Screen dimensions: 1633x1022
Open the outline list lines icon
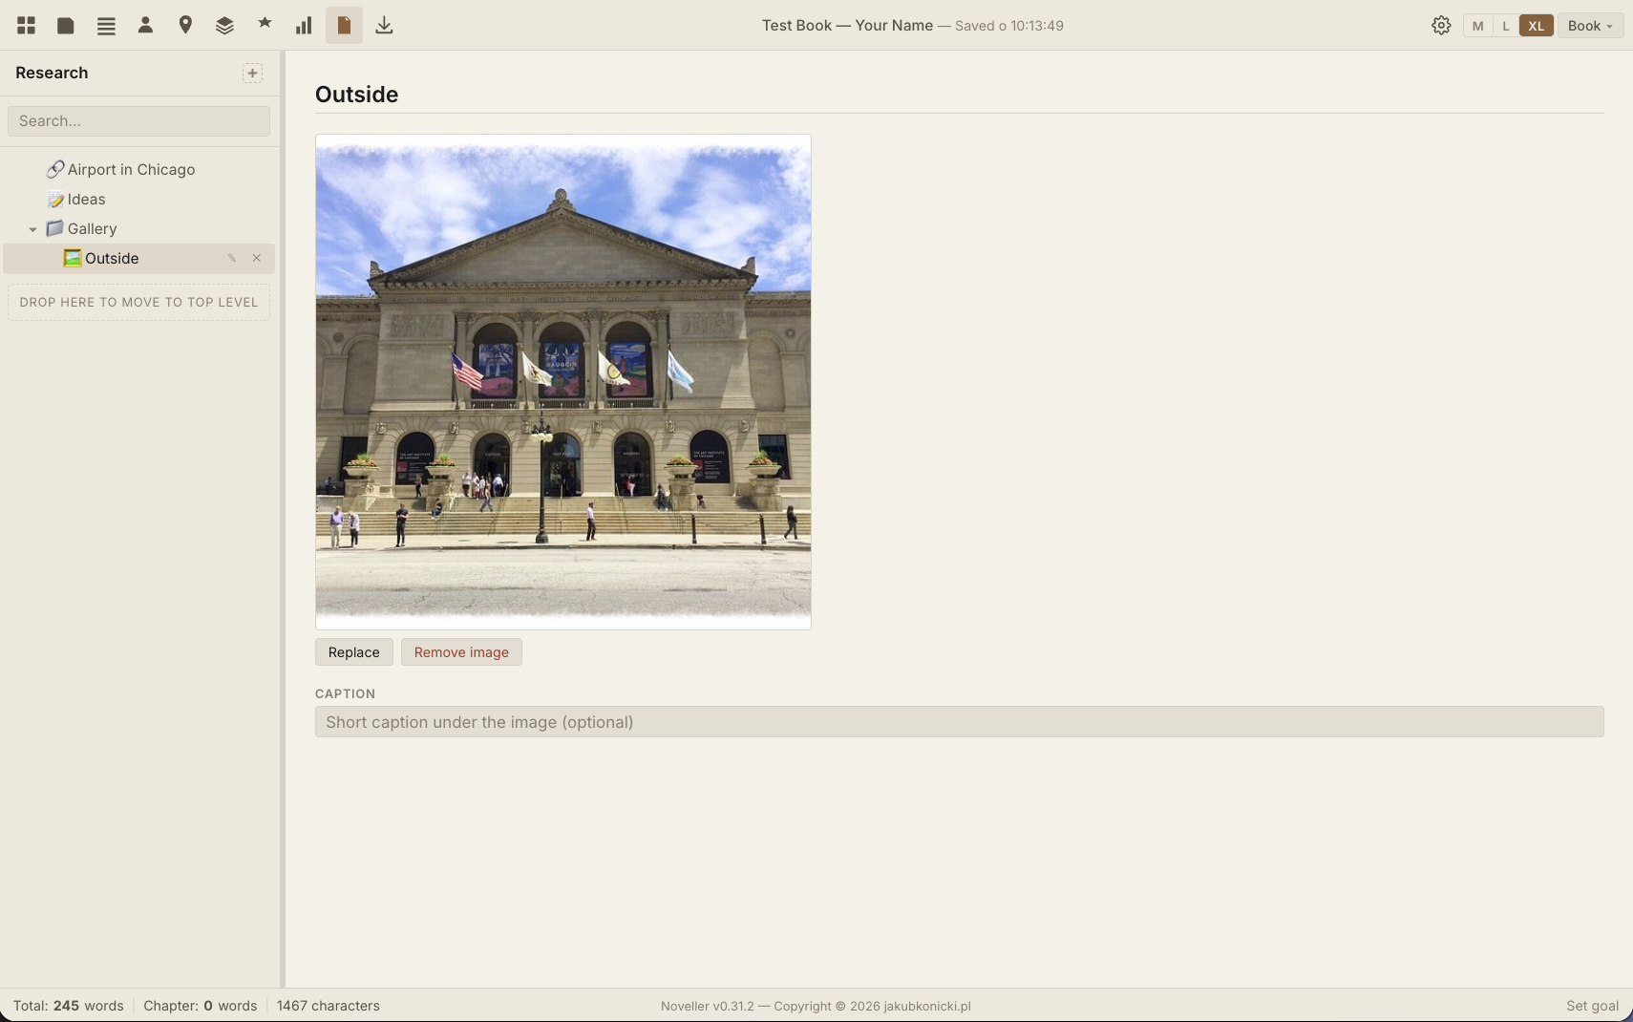coord(106,26)
